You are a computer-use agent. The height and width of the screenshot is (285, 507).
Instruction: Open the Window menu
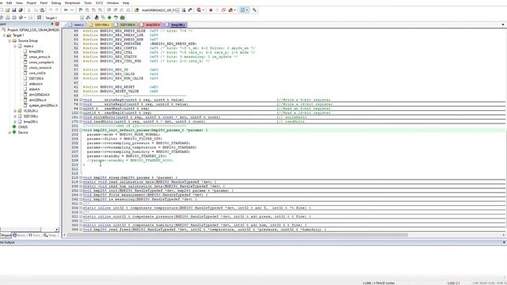[x=112, y=3]
